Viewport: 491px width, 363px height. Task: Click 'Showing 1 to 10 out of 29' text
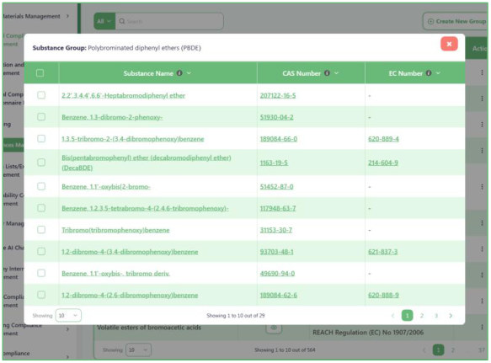[x=236, y=315]
